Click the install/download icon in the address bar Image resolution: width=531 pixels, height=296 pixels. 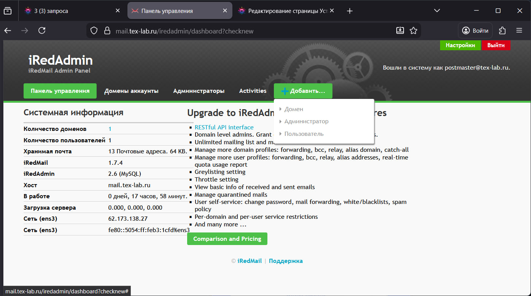tap(400, 30)
